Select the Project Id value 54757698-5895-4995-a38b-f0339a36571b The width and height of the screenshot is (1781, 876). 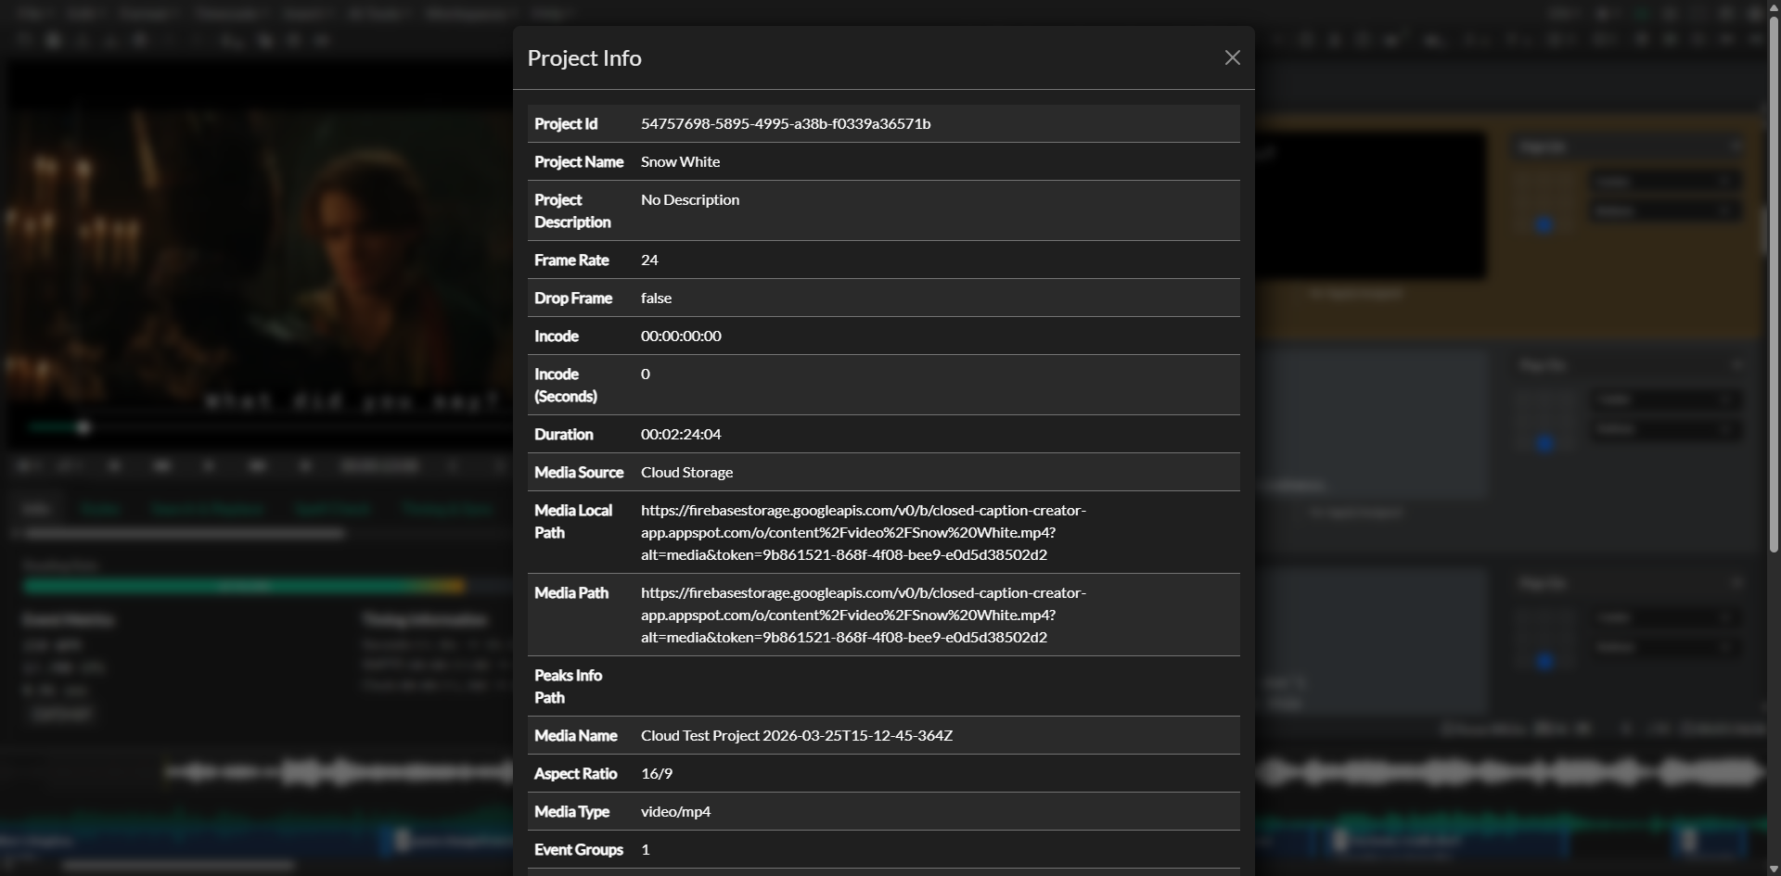pyautogui.click(x=786, y=123)
